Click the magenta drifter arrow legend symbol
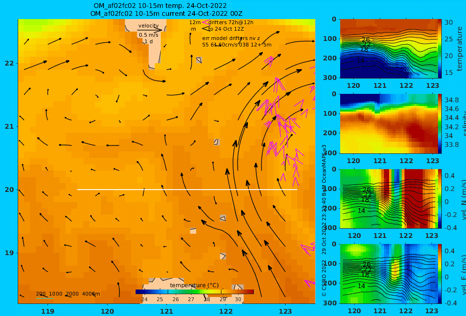 [x=206, y=22]
